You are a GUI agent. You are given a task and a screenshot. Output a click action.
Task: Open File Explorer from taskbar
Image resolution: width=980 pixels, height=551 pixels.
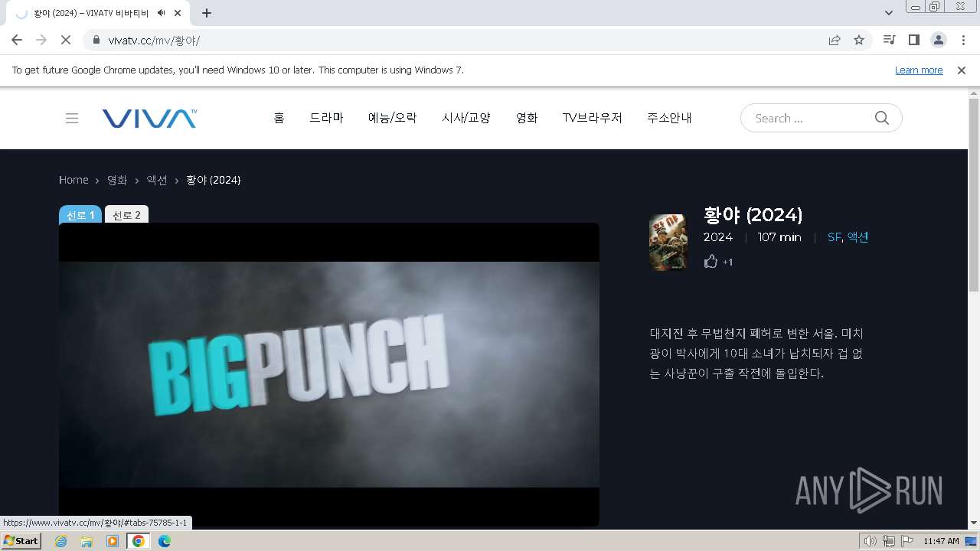pyautogui.click(x=87, y=541)
